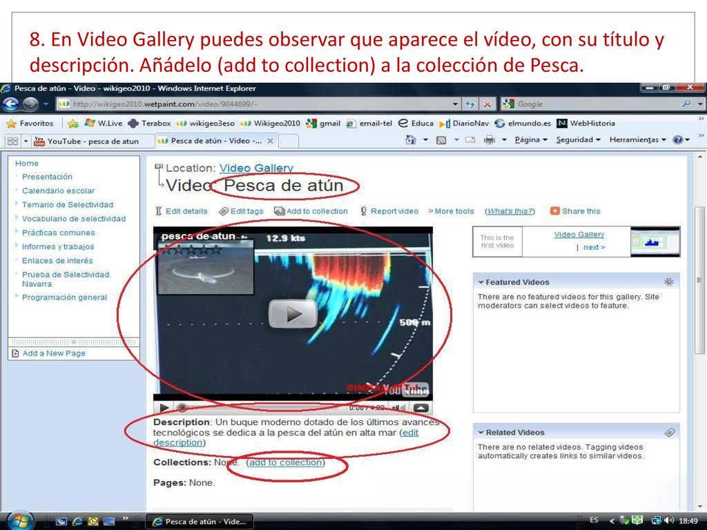The image size is (707, 530).
Task: Open the DiarioNav favorites shortcut
Action: [464, 123]
